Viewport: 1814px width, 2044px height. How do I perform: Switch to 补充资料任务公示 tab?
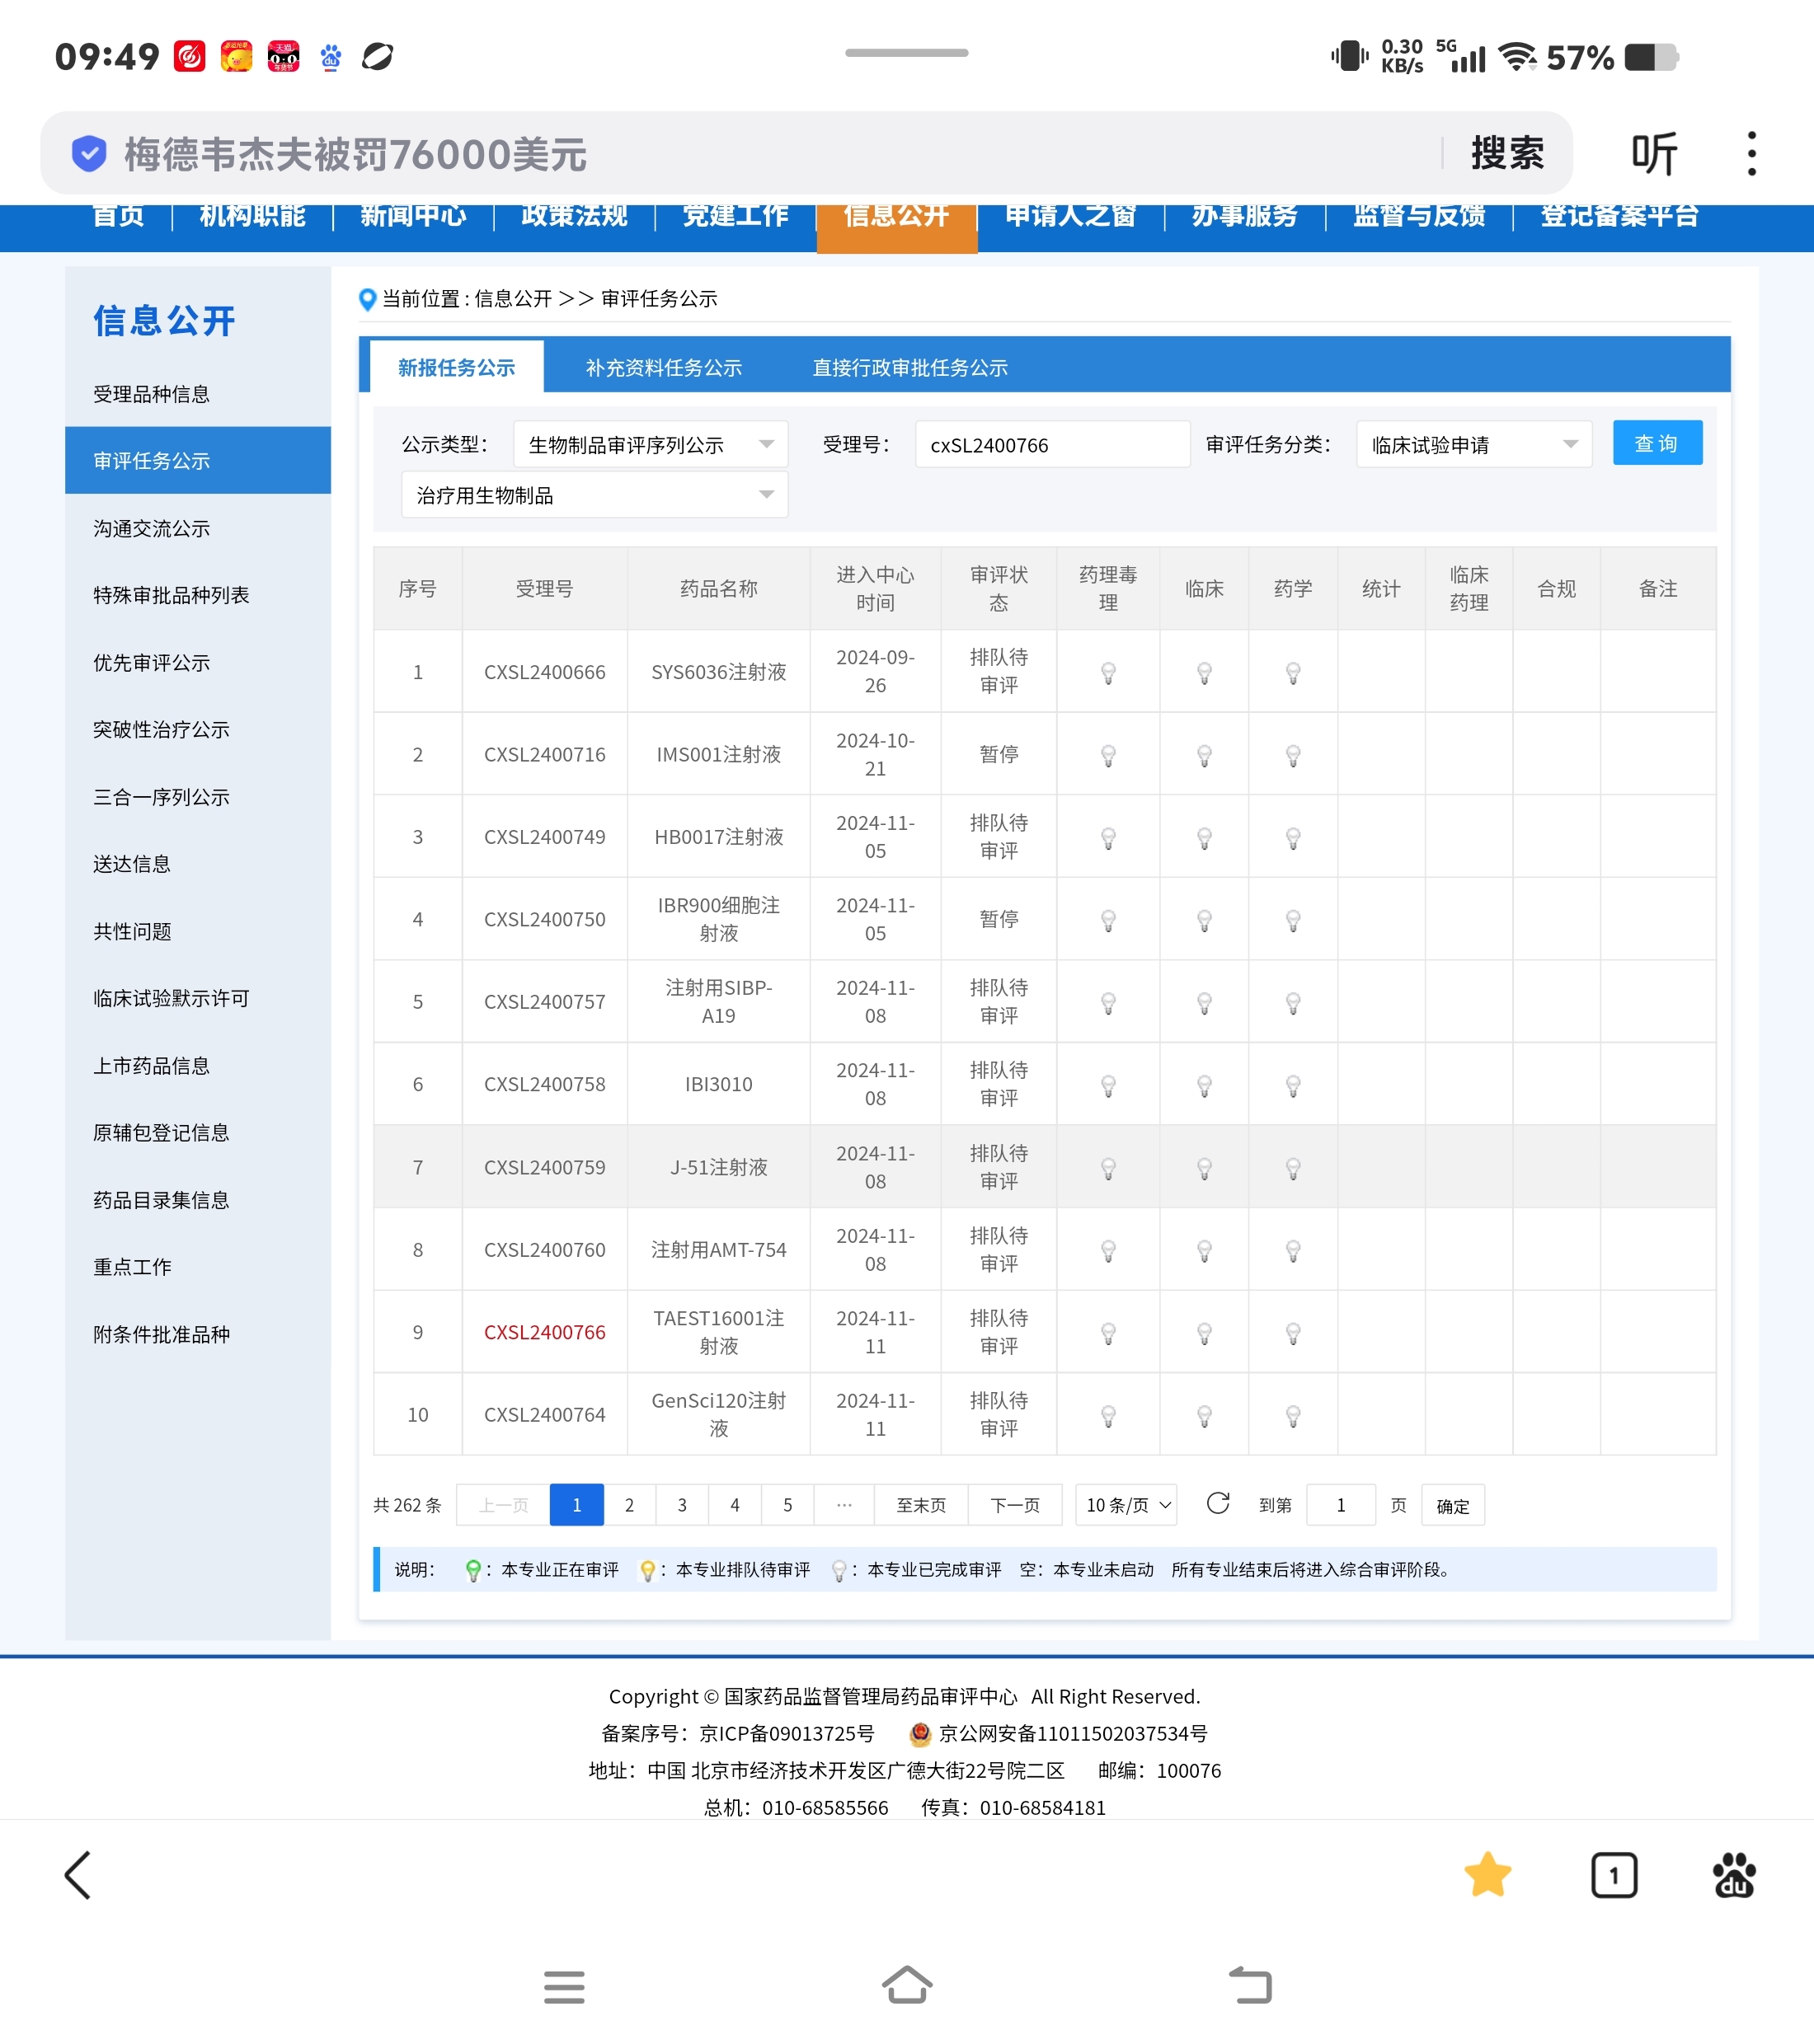click(x=664, y=368)
